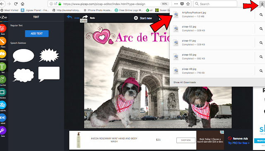The height and width of the screenshot is (151, 265).
Task: Show pizap-49.jpg in Finder magnifier
Action: (261, 71)
